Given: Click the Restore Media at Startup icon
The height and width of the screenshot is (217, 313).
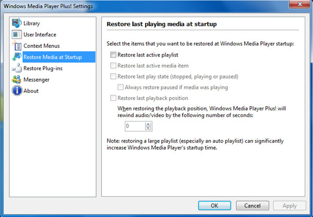Looking at the screenshot, I should pyautogui.click(x=17, y=57).
